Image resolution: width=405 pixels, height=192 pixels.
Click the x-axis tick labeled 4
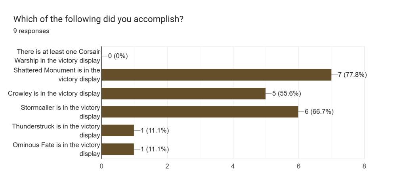[233, 166]
